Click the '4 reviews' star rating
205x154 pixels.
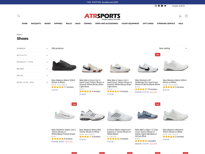[62, 139]
